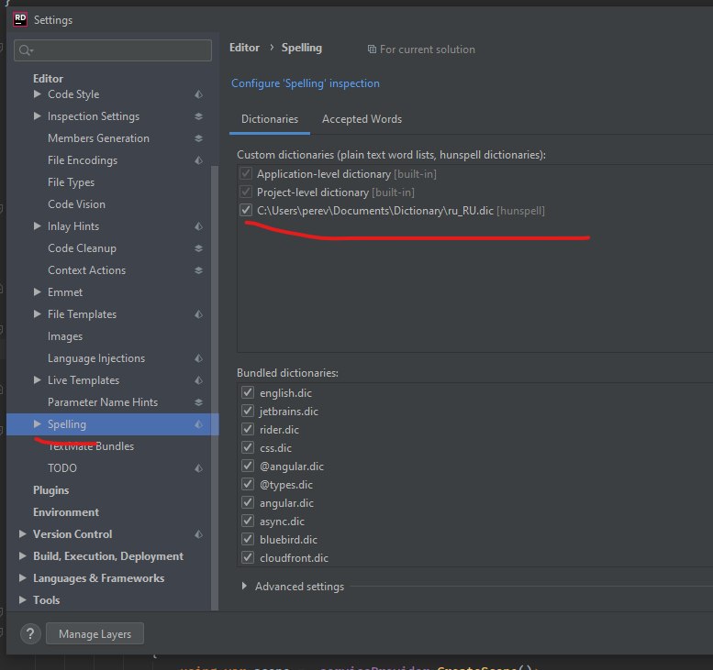Toggle the Project-level dictionary checkbox

[x=246, y=192]
